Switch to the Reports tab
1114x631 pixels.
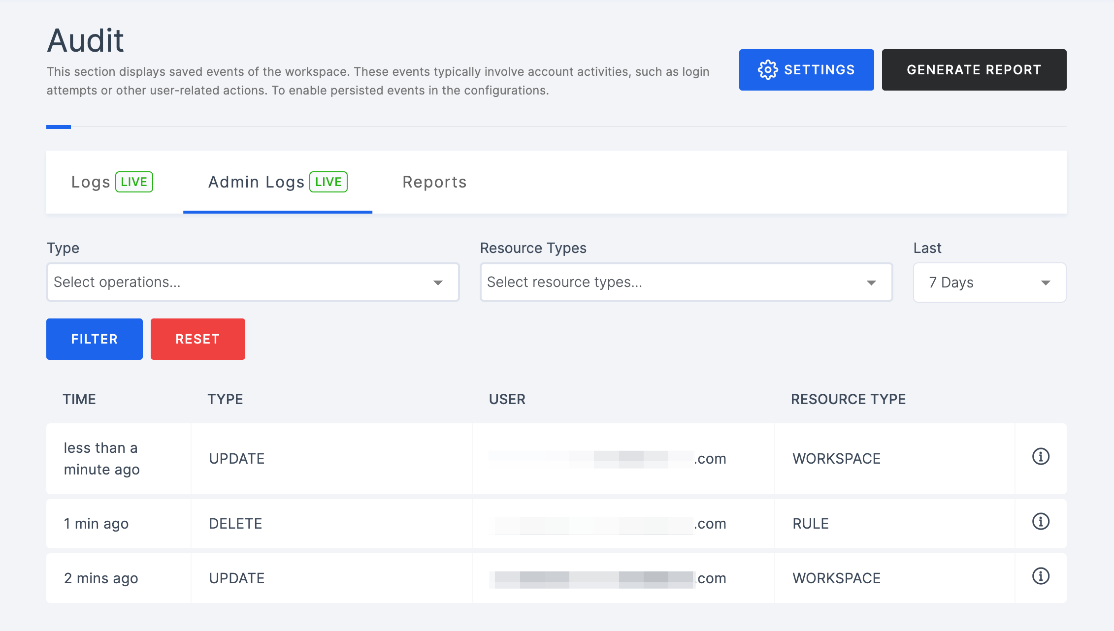pos(434,182)
